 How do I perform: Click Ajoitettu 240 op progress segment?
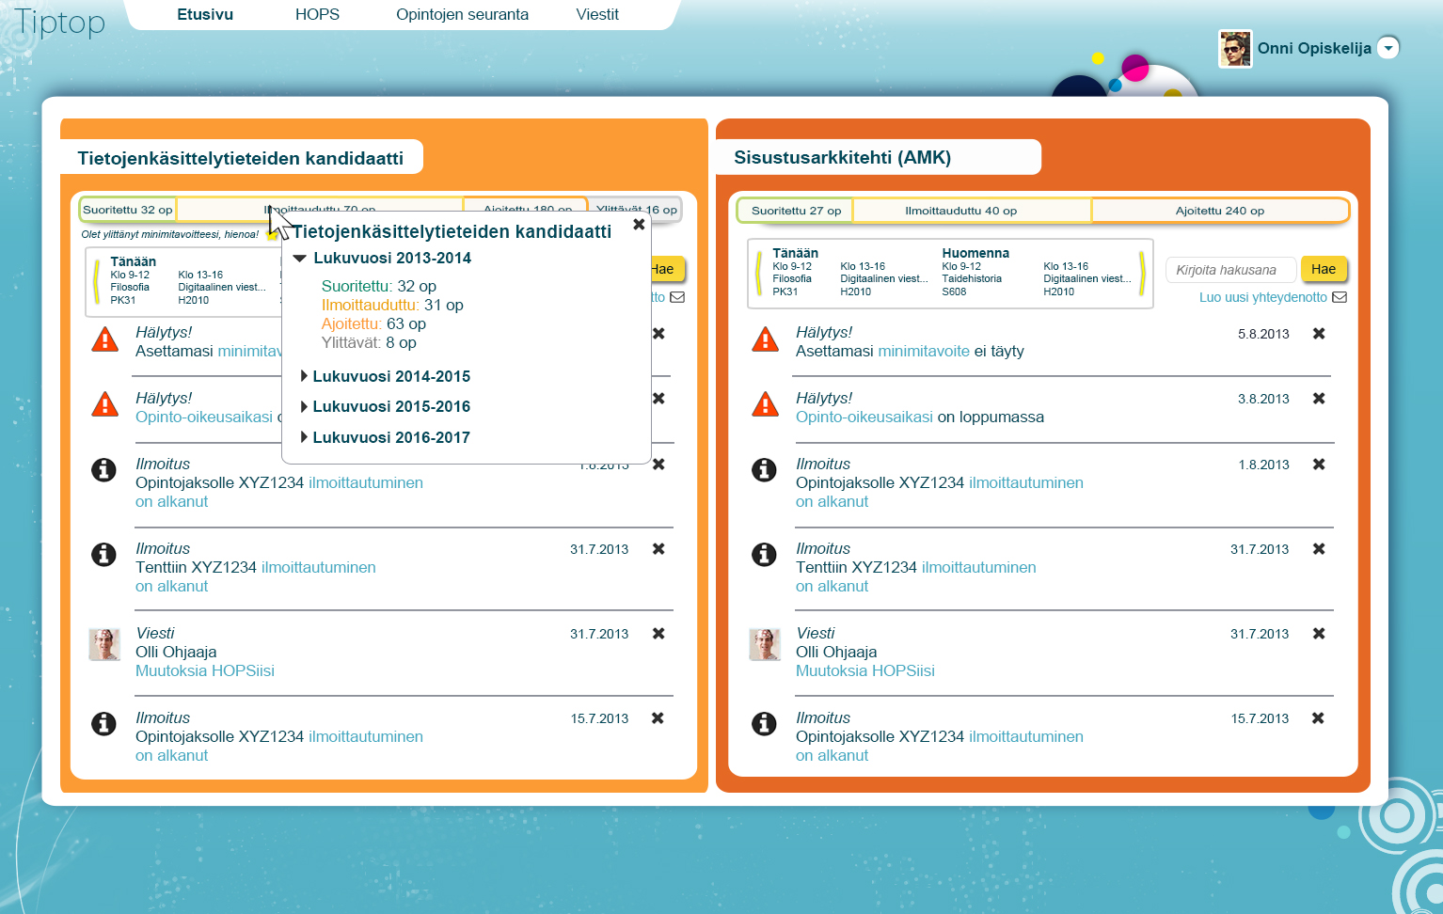click(1220, 211)
